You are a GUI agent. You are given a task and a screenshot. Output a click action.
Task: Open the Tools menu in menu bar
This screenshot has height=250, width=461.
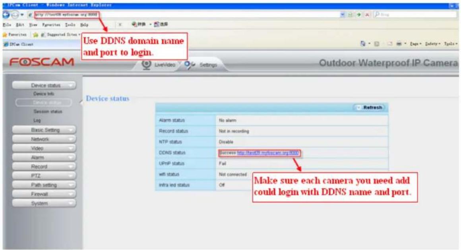pos(70,25)
